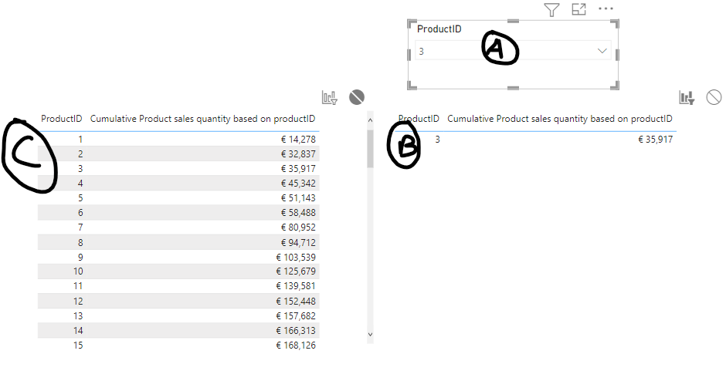Click ProductID 8 in left table

pos(80,243)
